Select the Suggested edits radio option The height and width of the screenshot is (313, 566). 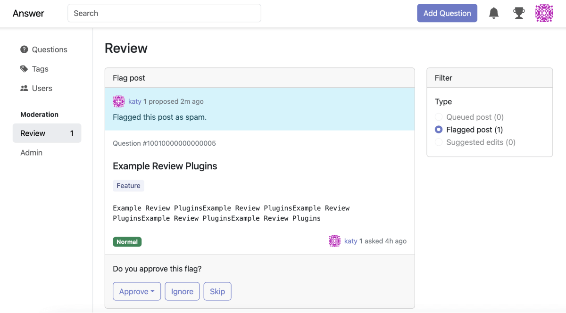pos(439,142)
